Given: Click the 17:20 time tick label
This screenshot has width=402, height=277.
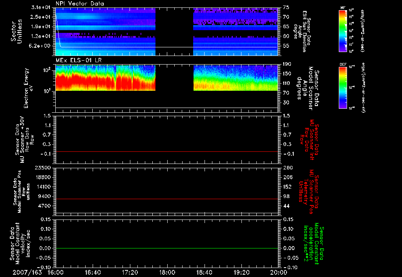Looking at the screenshot, I should coord(130,272).
